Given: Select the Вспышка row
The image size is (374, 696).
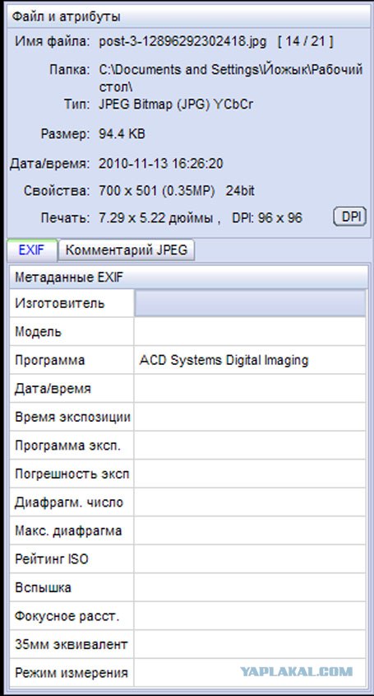Looking at the screenshot, I should coord(188,587).
